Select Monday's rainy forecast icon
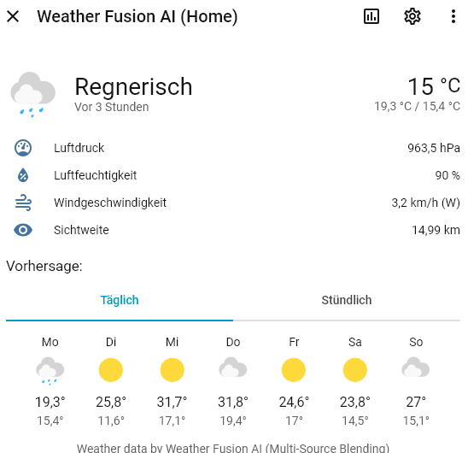 [50, 371]
